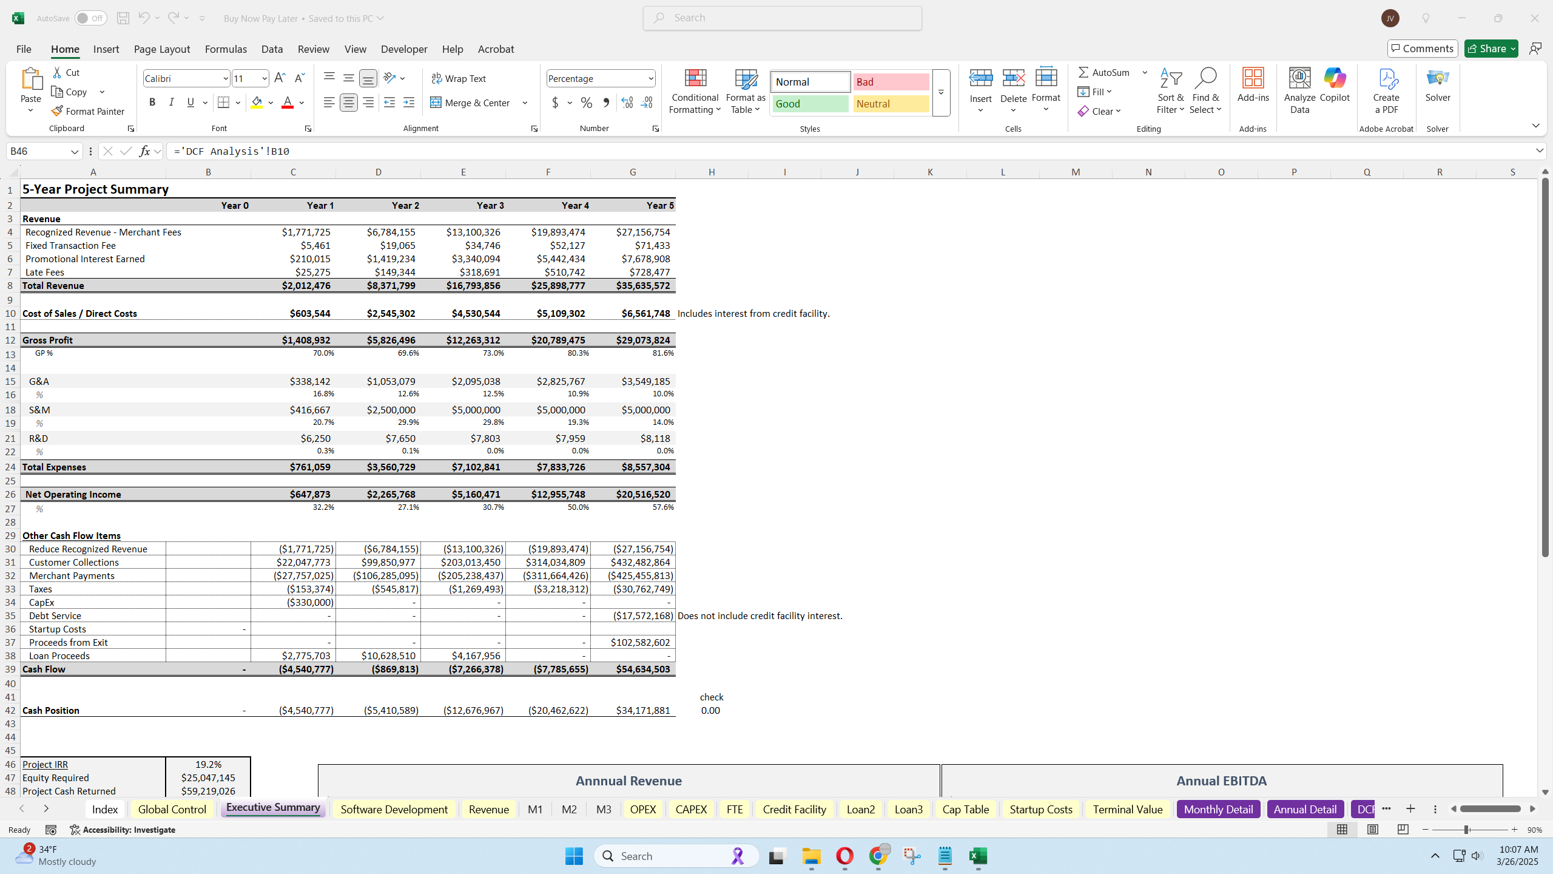Switch to the Formulas ribbon tab

tap(225, 49)
